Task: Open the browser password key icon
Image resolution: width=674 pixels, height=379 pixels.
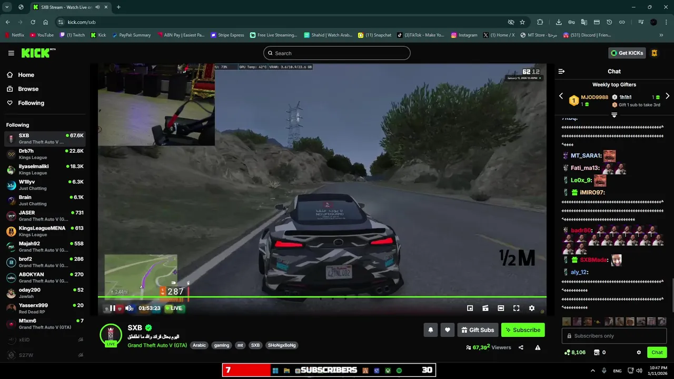Action: click(x=571, y=22)
